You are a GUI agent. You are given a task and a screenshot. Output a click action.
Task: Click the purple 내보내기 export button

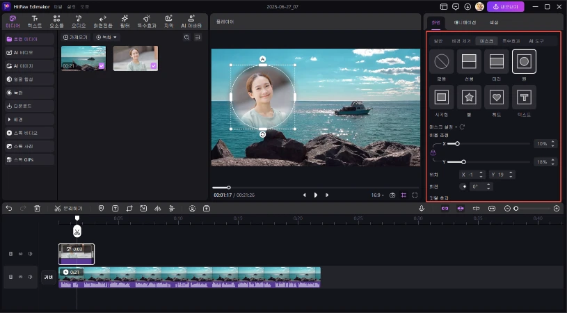(506, 6)
